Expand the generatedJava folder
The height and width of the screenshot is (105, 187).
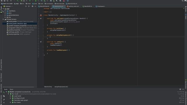coord(5,15)
